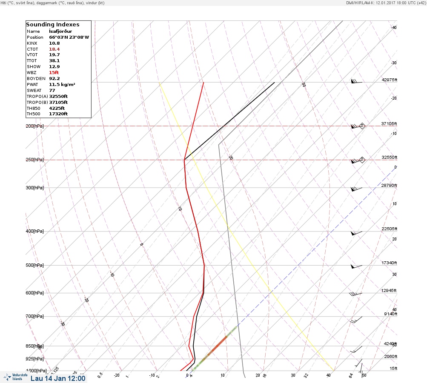This screenshot has height=383, width=427.
Task: Click the 9140ft altitude label
Action: coord(390,314)
